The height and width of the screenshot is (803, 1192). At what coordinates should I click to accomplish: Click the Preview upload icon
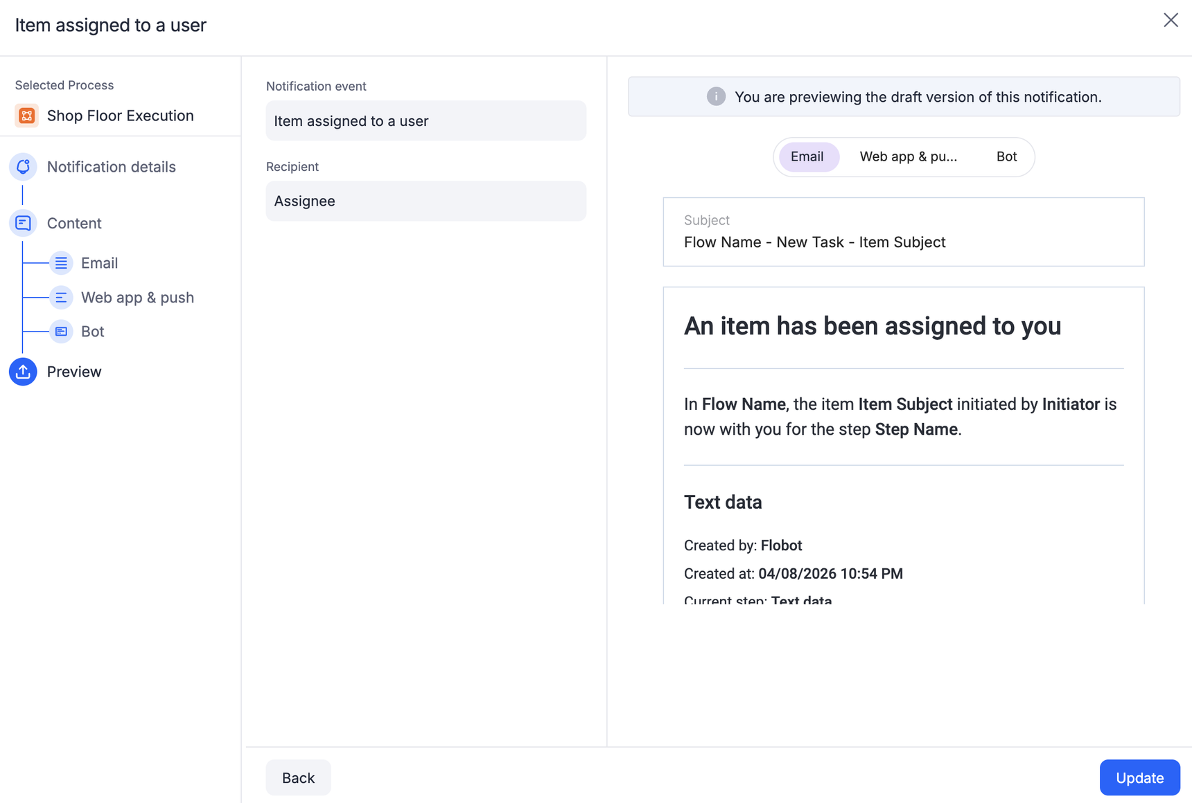pyautogui.click(x=23, y=372)
